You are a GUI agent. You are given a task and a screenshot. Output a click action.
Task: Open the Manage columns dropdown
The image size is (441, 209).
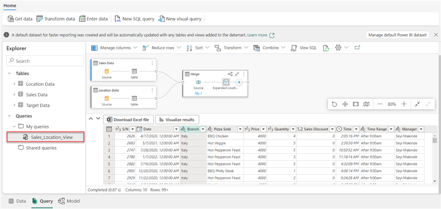(116, 48)
